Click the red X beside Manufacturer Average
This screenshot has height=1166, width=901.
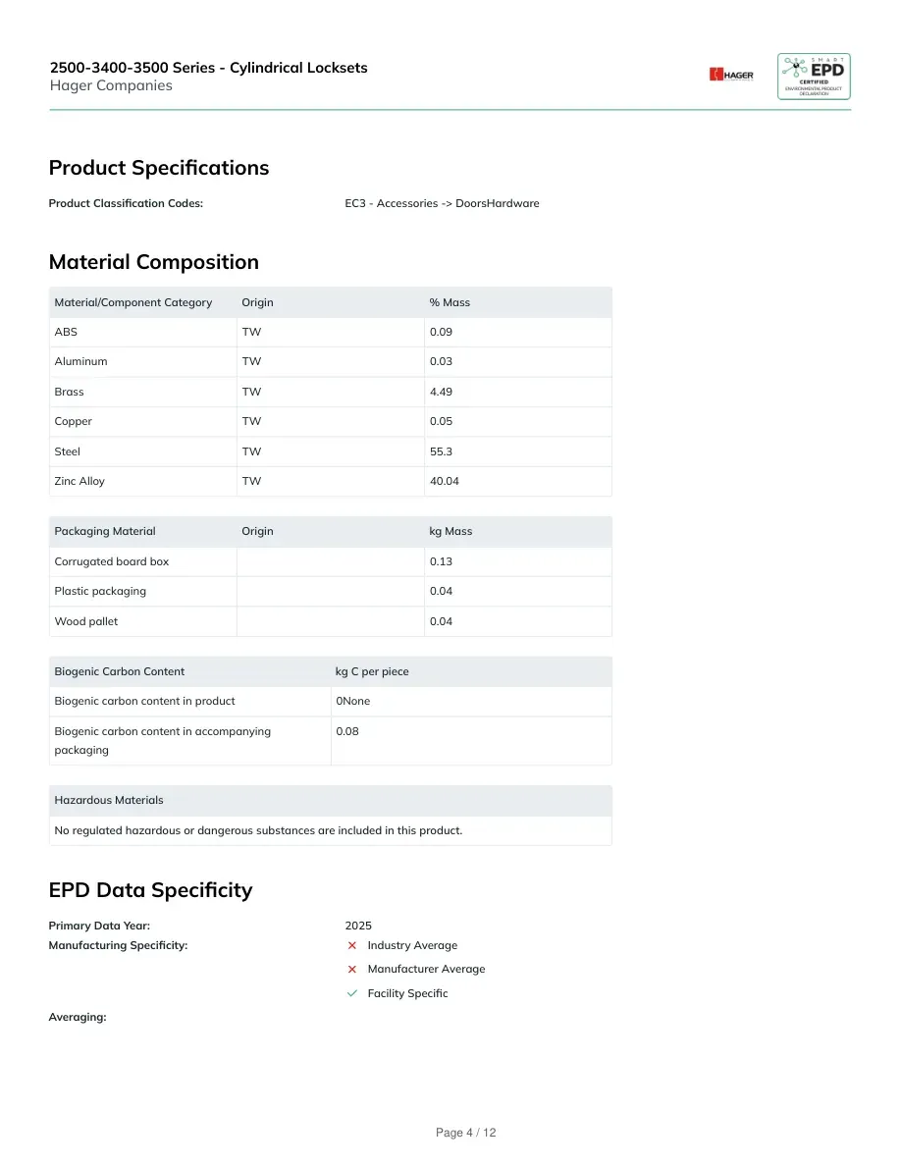[352, 969]
